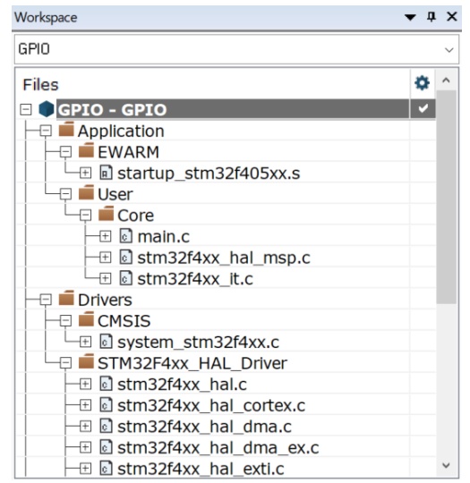Open the gear settings icon in Files header
Image resolution: width=470 pixels, height=483 pixels.
click(x=422, y=83)
